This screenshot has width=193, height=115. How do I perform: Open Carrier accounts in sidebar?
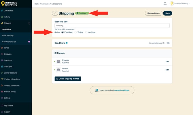[10, 73]
